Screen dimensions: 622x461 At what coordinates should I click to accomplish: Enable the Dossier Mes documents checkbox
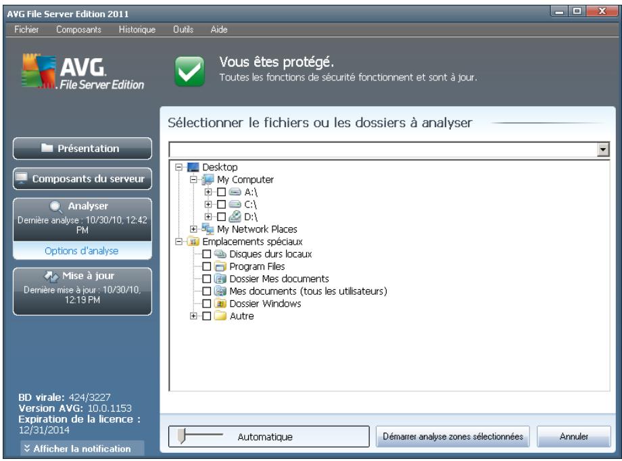[x=207, y=278]
